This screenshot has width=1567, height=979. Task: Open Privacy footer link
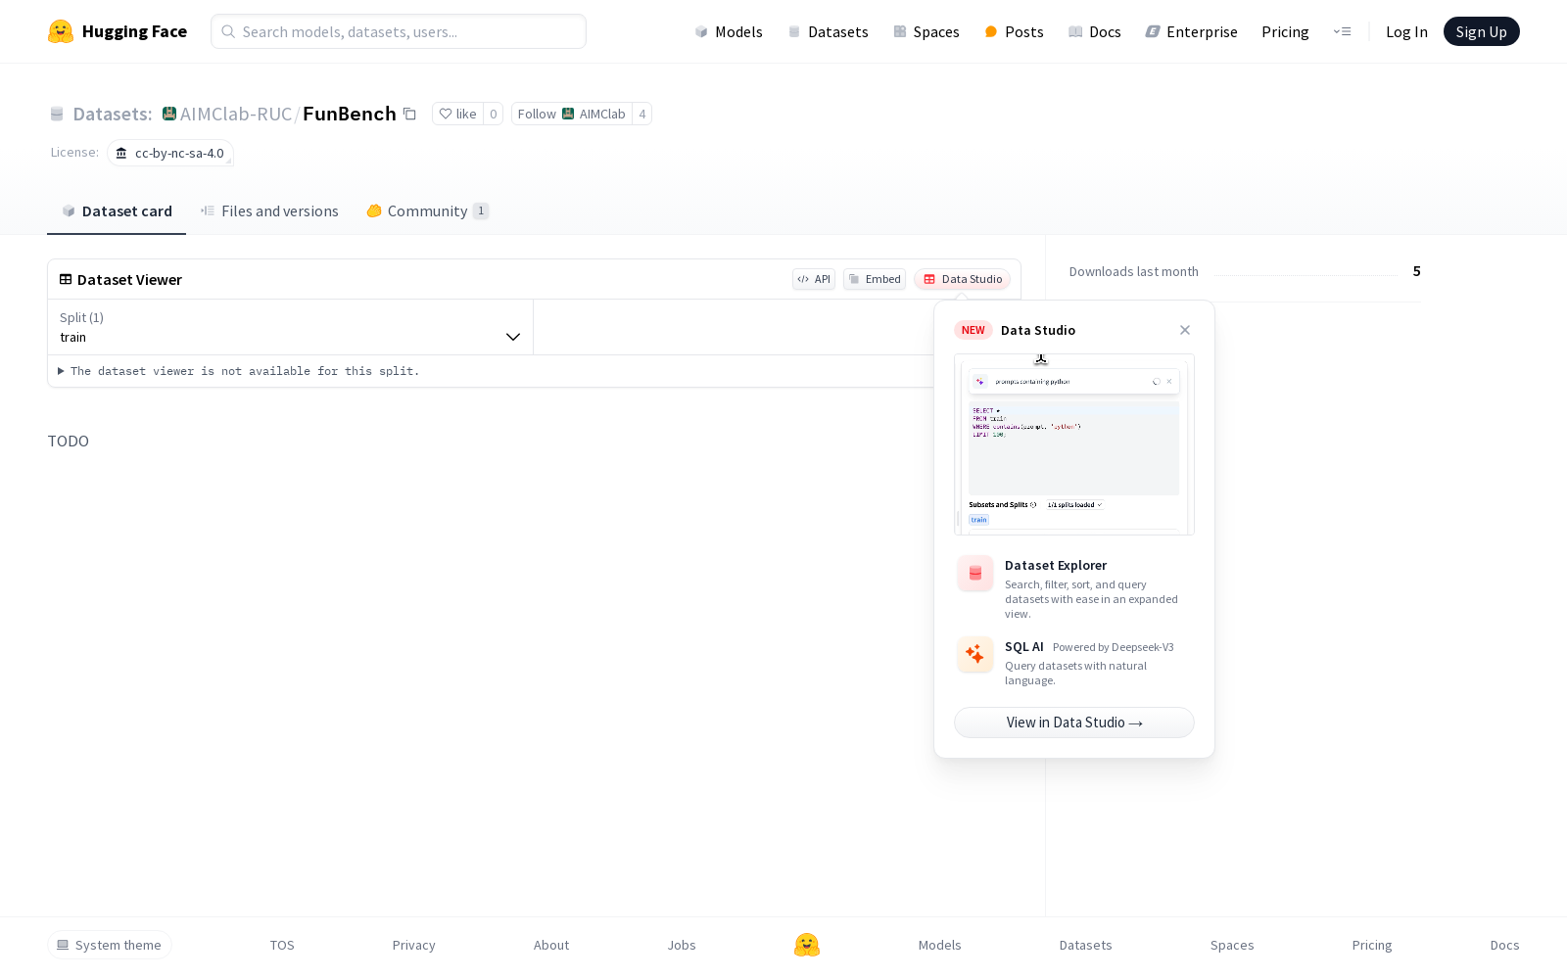pyautogui.click(x=413, y=945)
